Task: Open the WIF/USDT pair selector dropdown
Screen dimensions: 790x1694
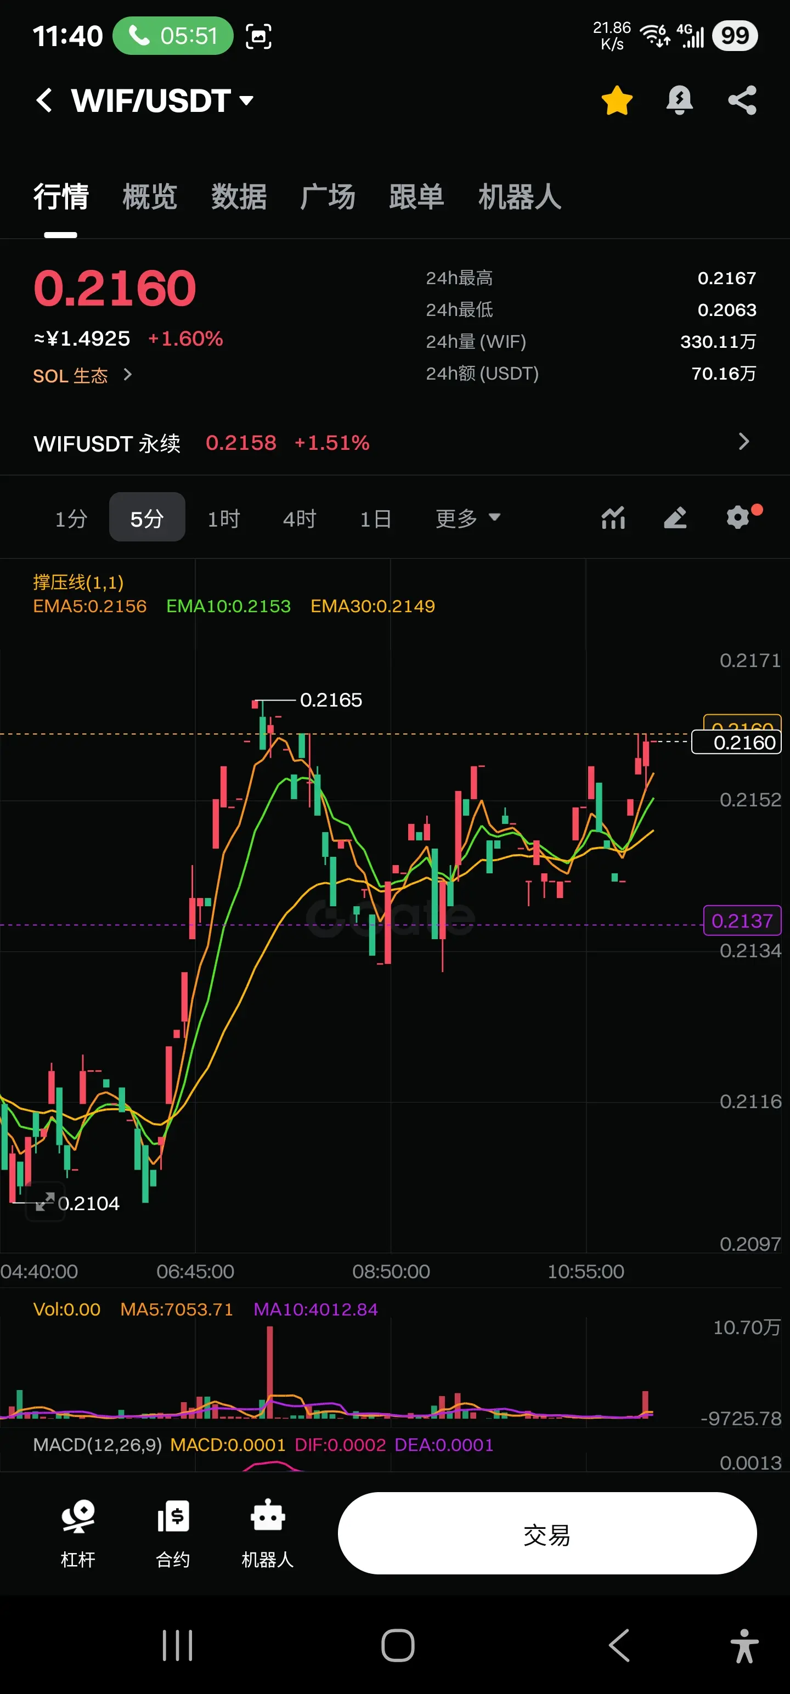Action: tap(162, 100)
